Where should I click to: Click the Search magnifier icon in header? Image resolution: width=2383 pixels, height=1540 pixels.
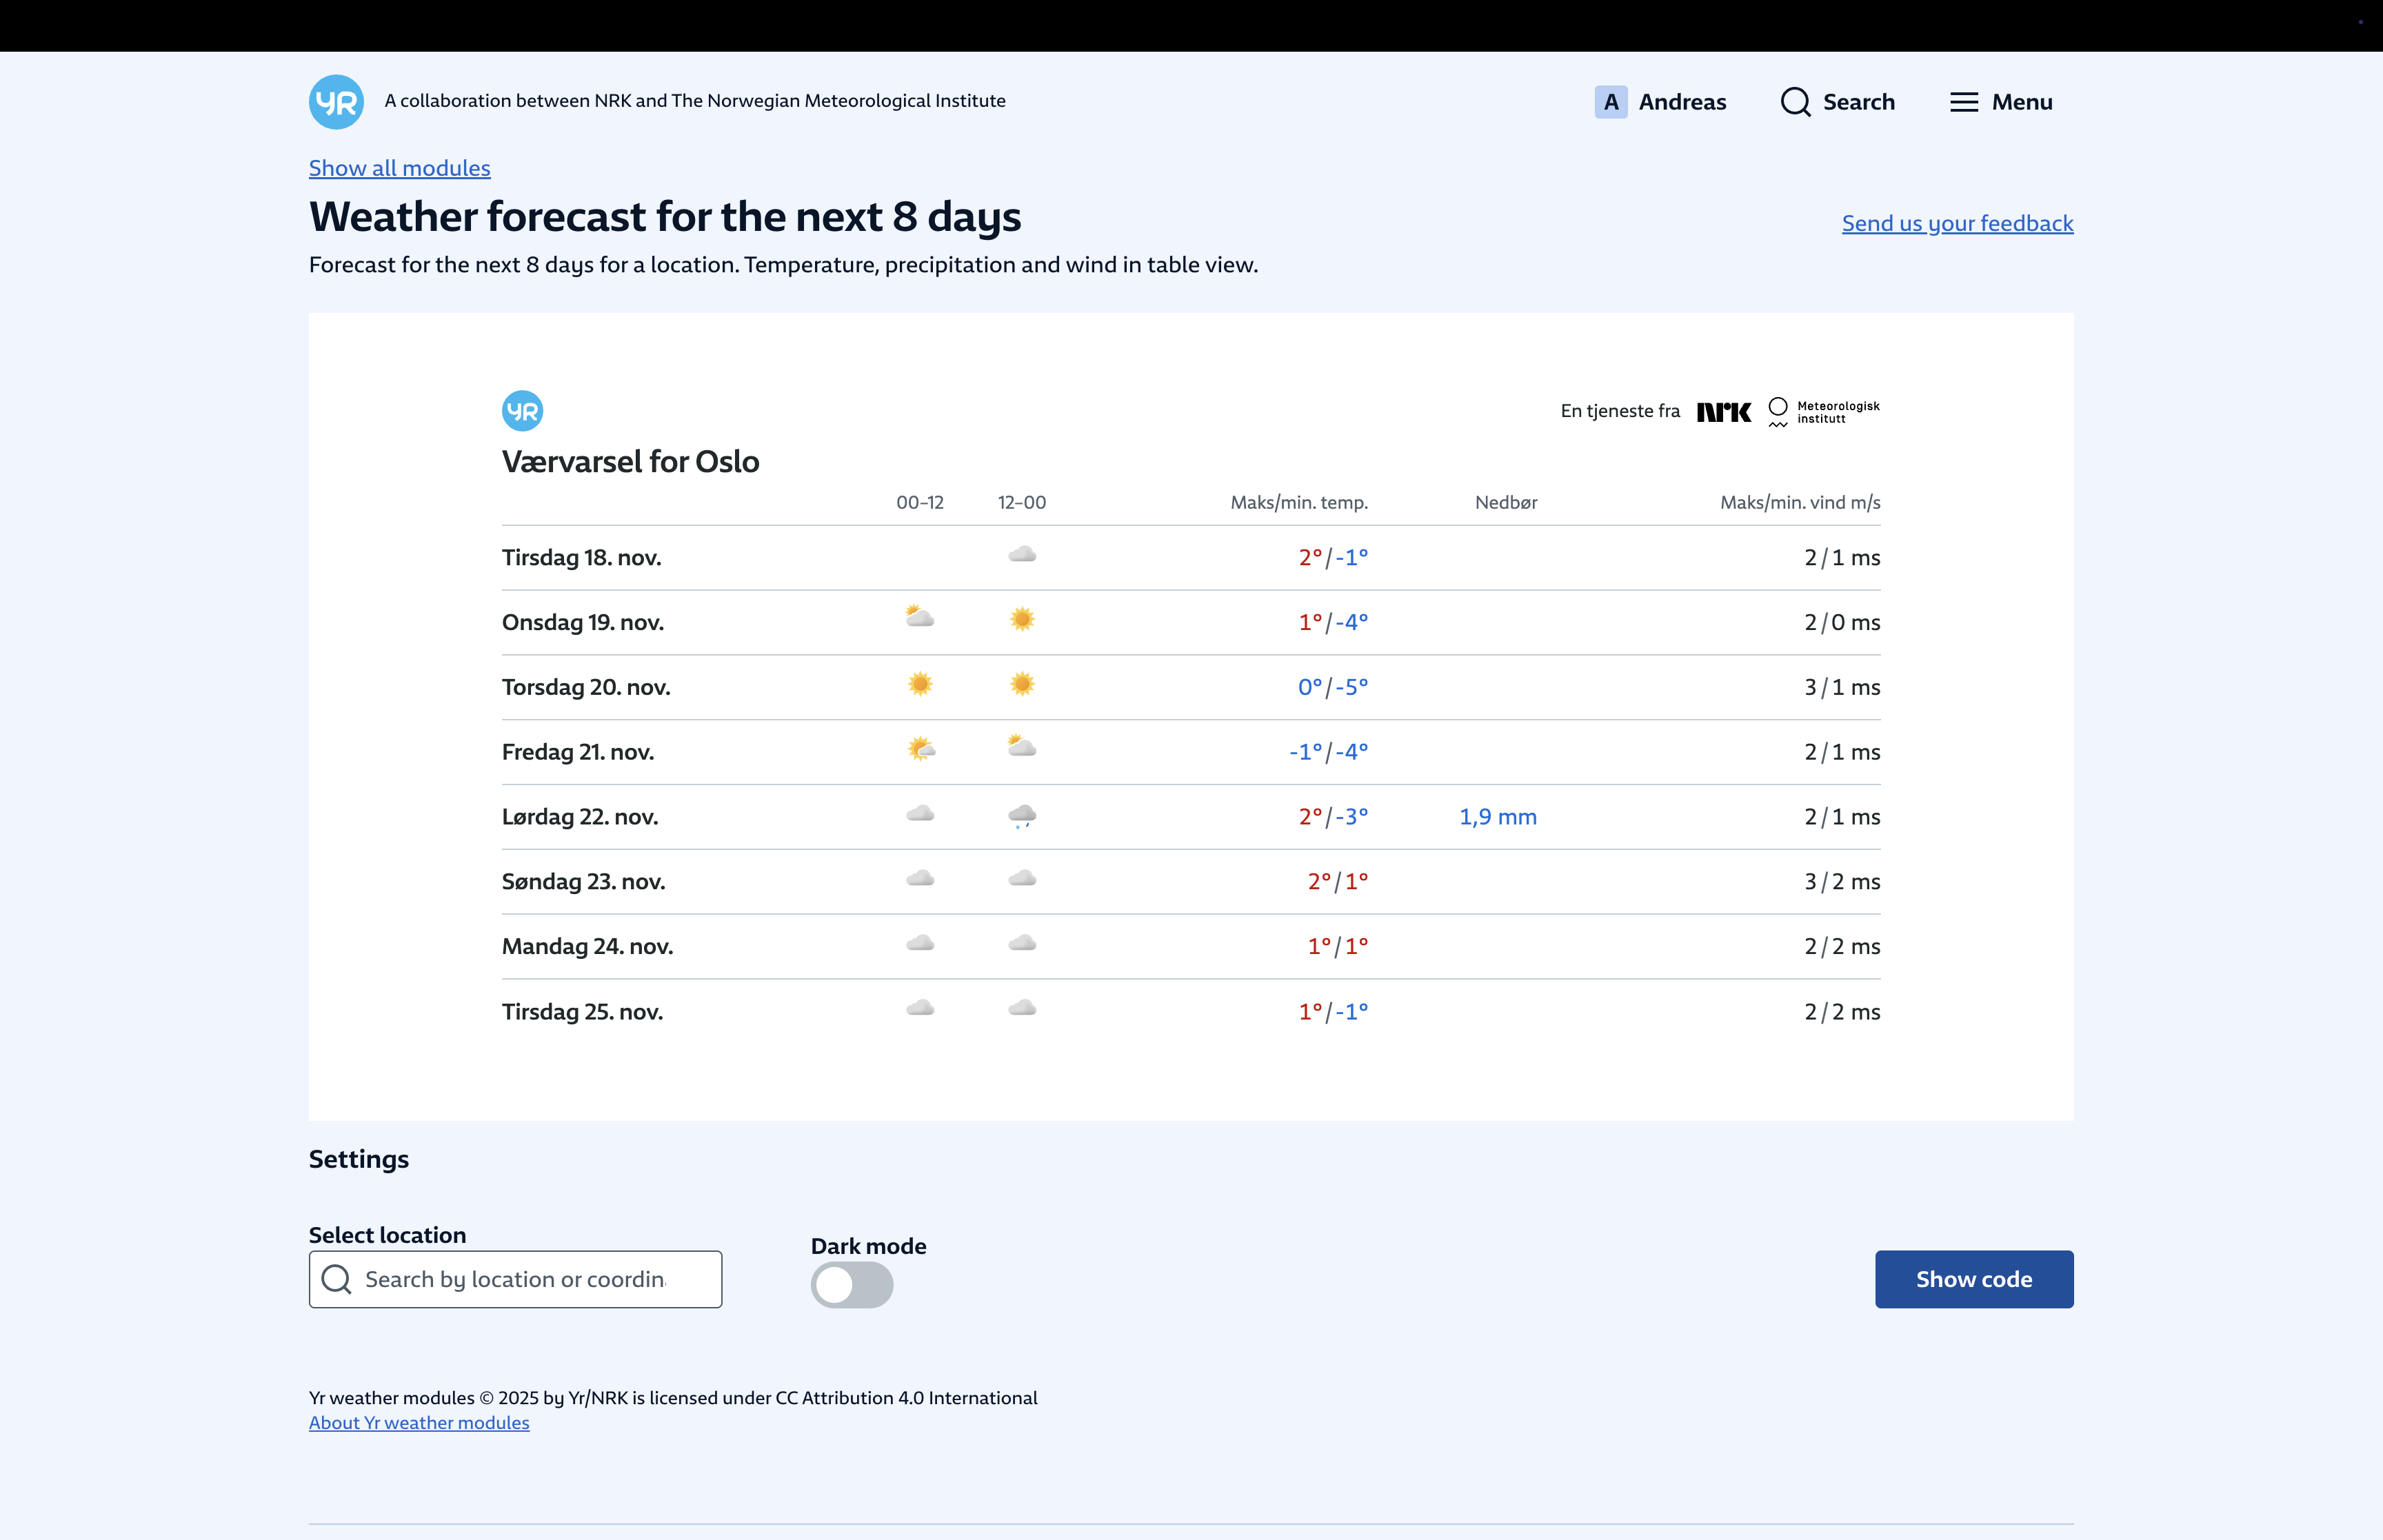1795,102
